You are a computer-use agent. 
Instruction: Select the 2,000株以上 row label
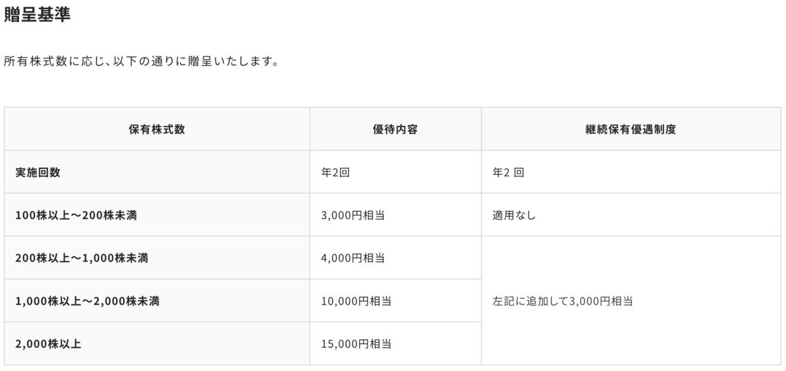click(48, 343)
